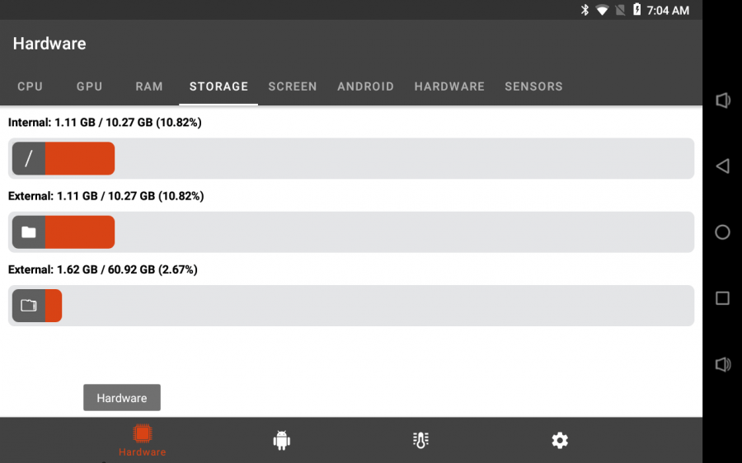Open the GPU tab
This screenshot has width=742, height=463.
(89, 87)
